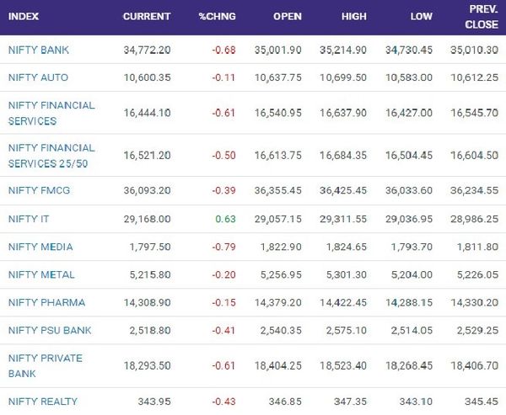
Task: Select NIFTY AUTO open value 10,637.75
Action: (277, 77)
